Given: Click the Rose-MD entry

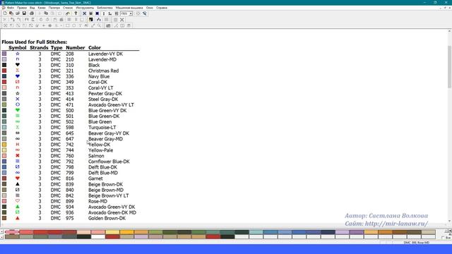Looking at the screenshot, I should (97, 201).
